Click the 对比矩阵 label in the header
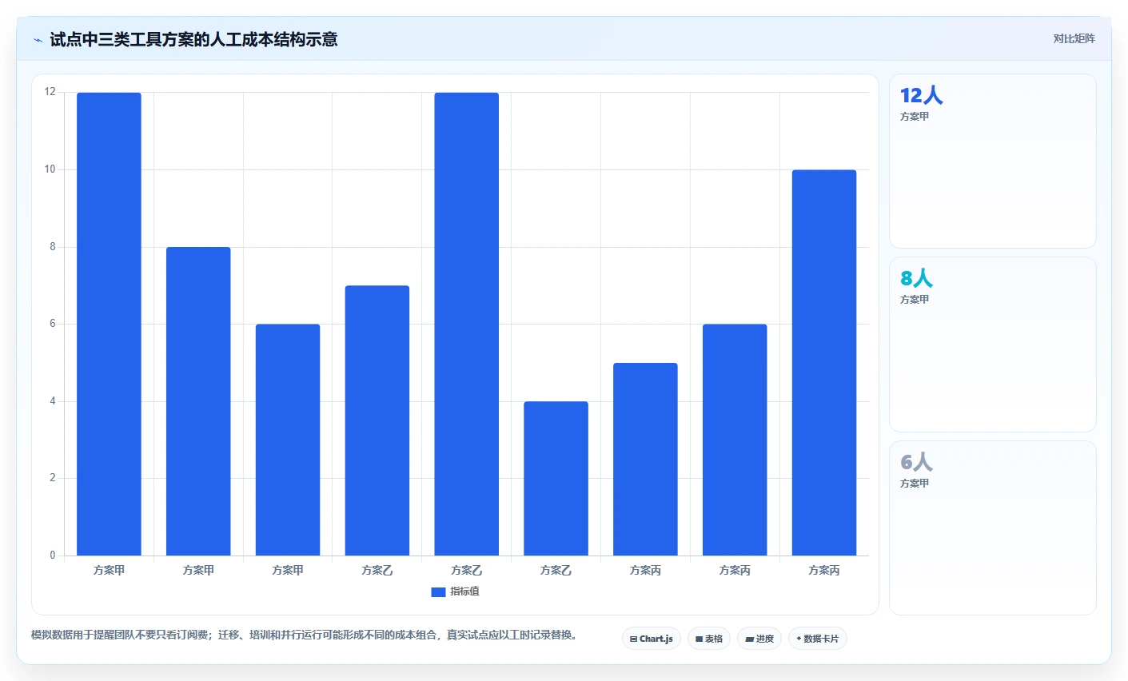The height and width of the screenshot is (681, 1128). (1074, 38)
